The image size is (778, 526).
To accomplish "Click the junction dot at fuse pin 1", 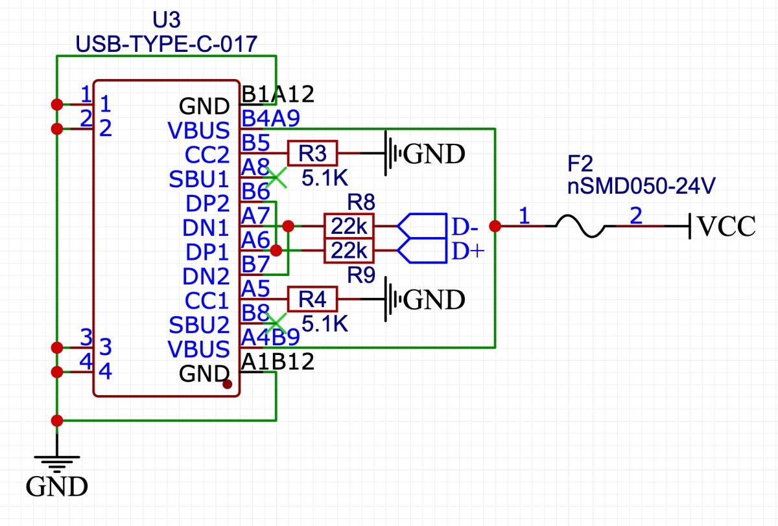I will coord(495,226).
